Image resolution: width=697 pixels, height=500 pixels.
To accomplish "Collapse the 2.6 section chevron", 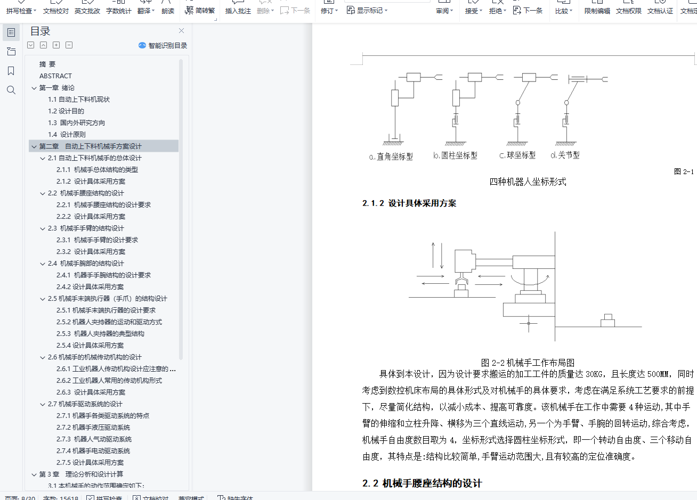I will (x=43, y=357).
